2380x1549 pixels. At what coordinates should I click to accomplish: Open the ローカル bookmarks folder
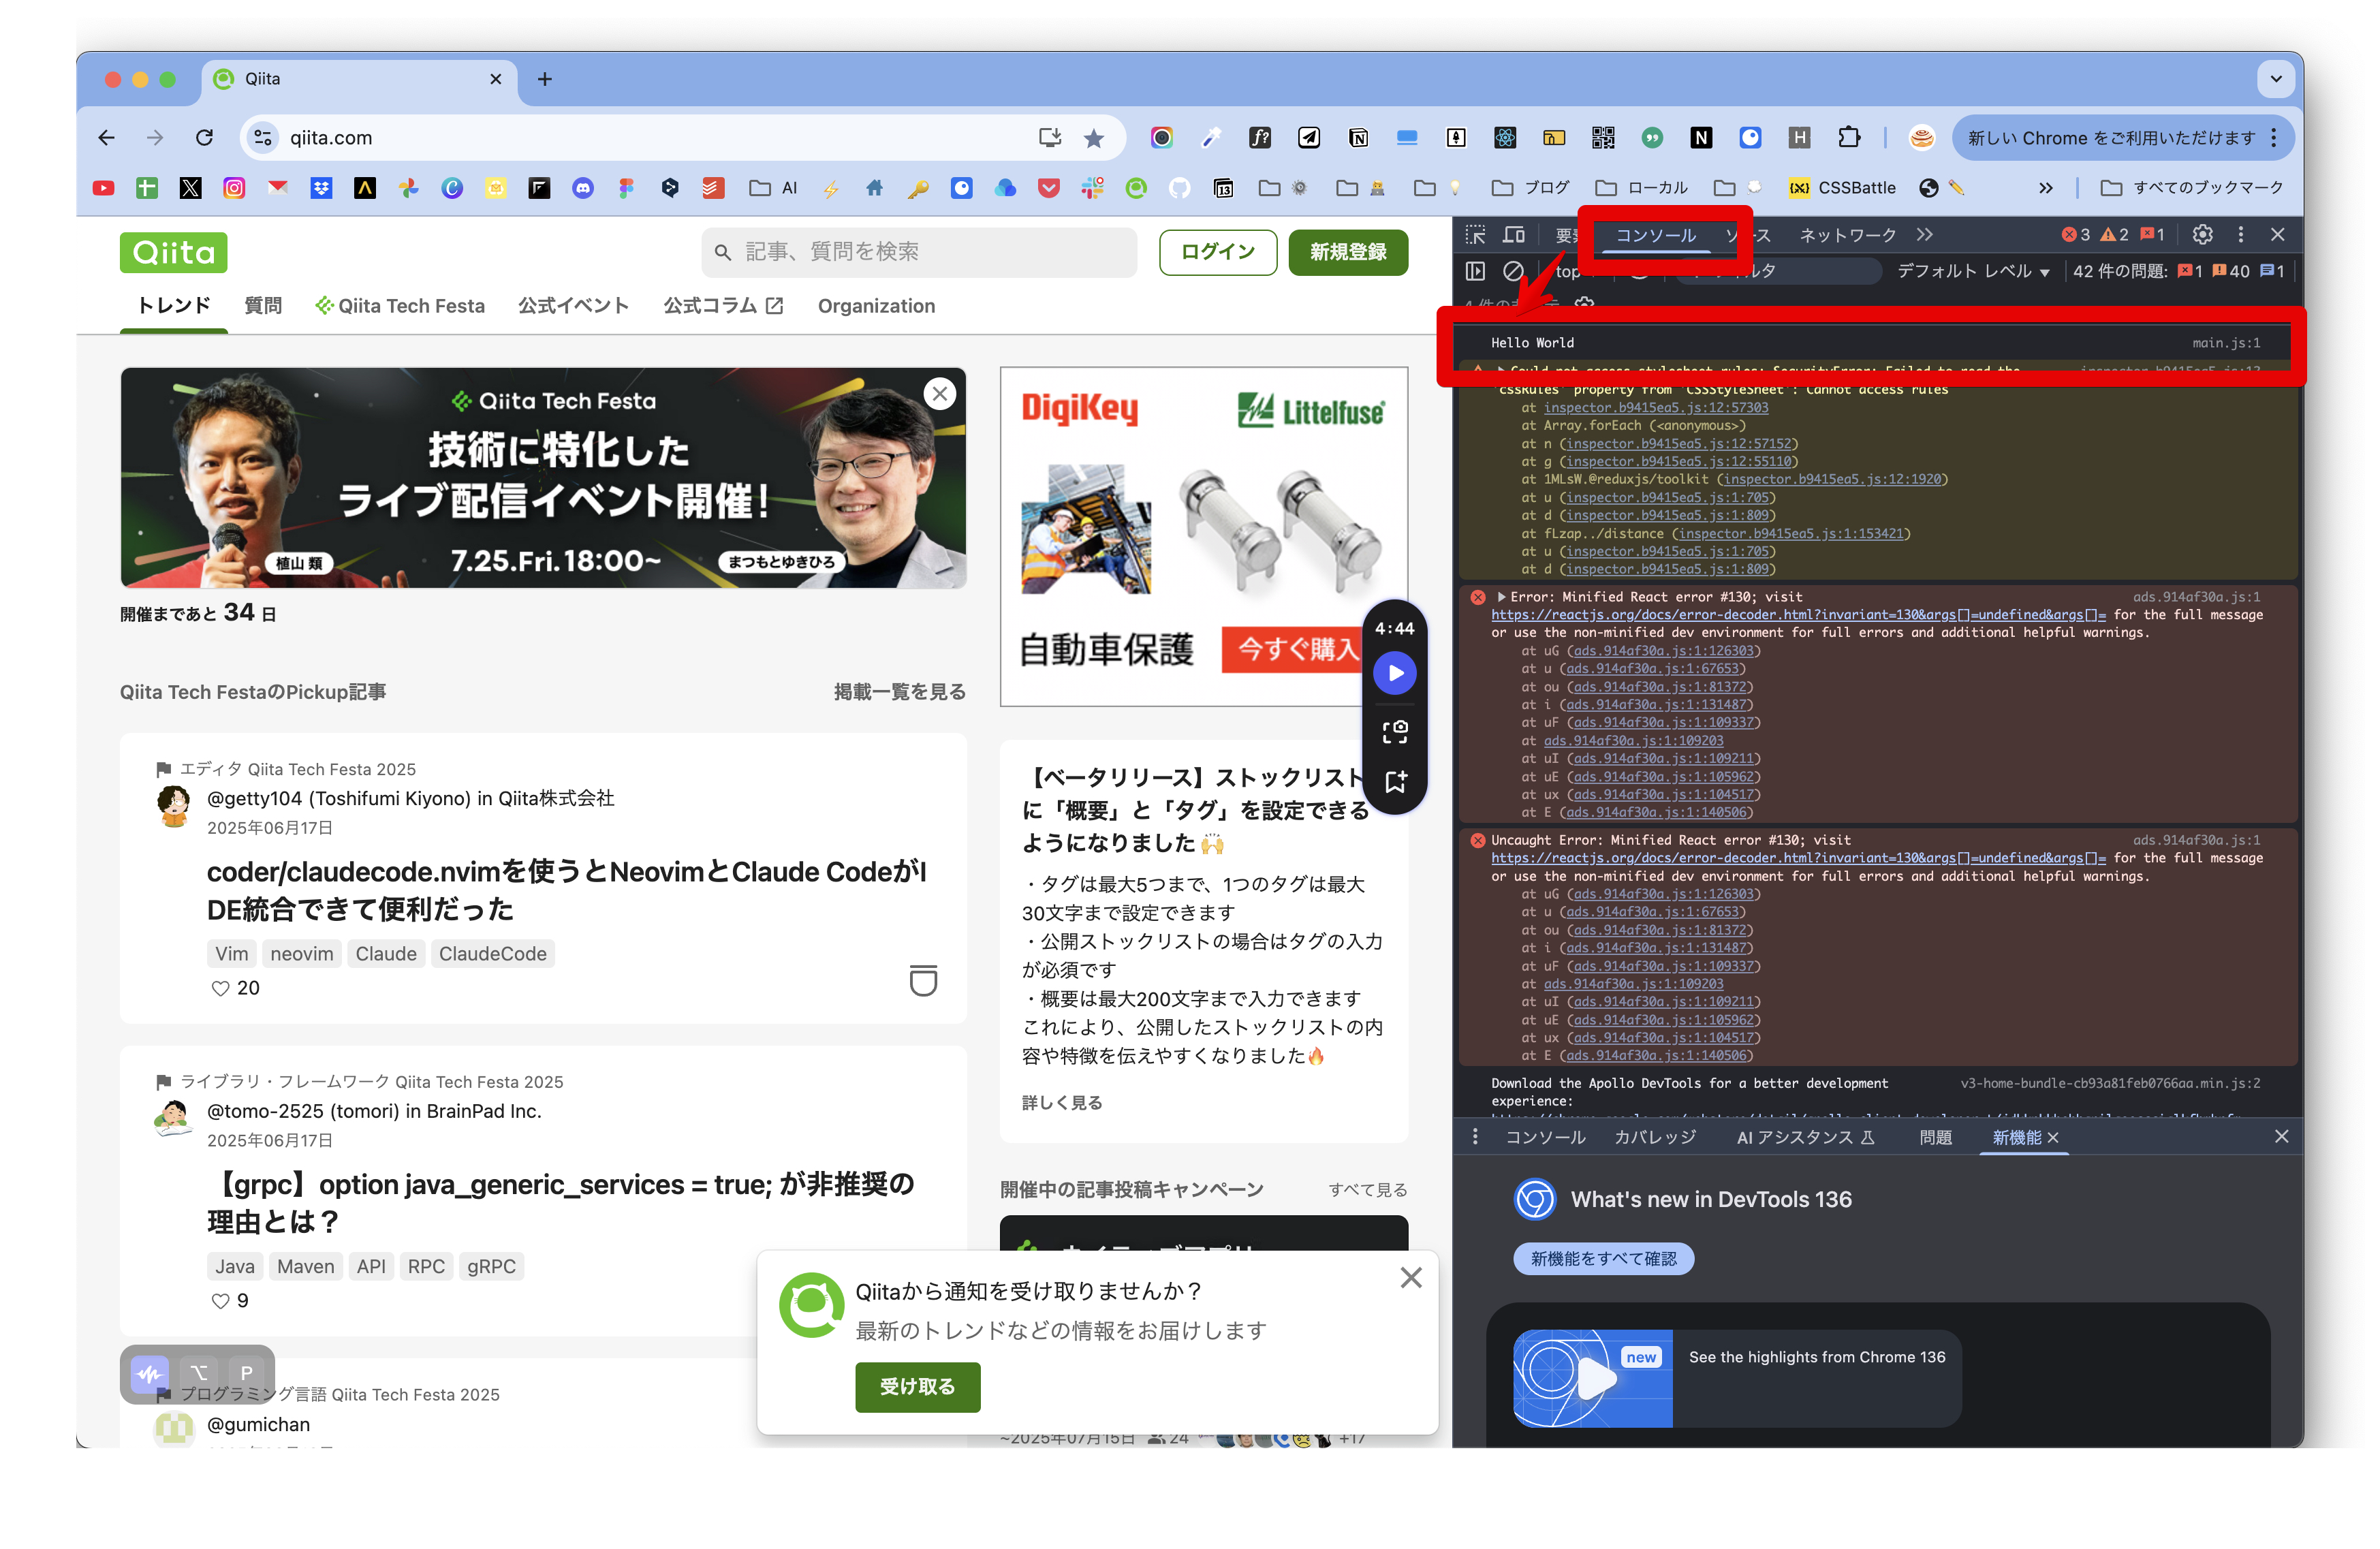tap(1641, 188)
